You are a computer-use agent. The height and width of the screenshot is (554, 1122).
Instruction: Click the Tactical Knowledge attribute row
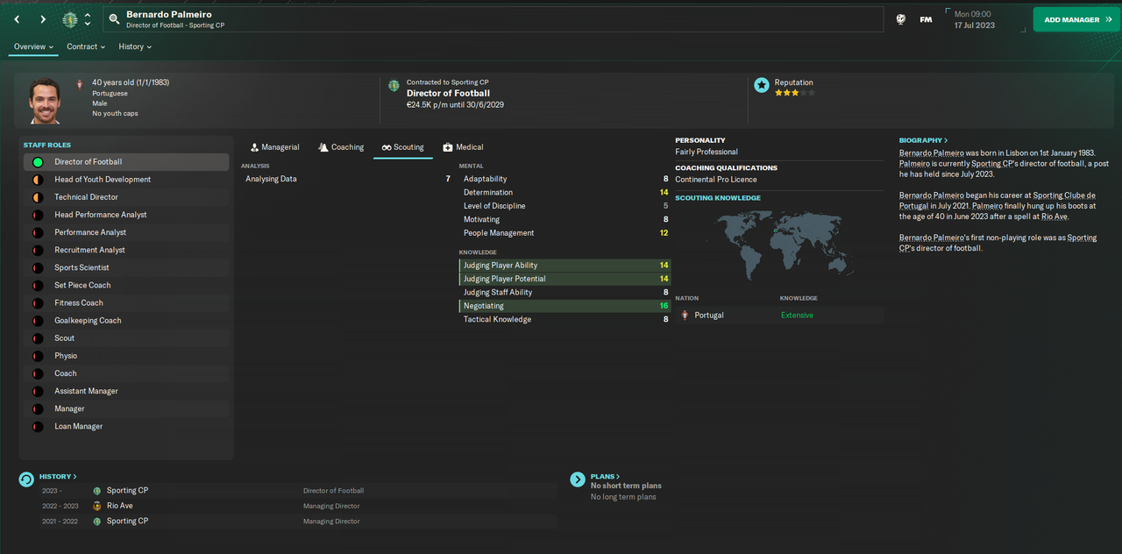pyautogui.click(x=565, y=320)
